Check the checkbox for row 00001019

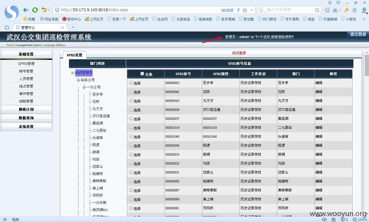(x=131, y=127)
